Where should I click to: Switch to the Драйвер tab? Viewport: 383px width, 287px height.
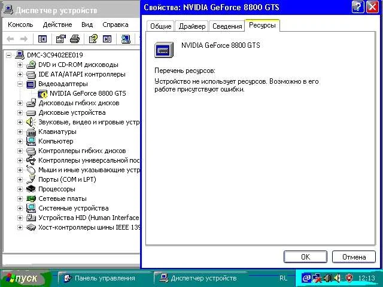tap(192, 26)
